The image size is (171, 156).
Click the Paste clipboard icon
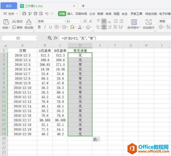(x=6, y=22)
